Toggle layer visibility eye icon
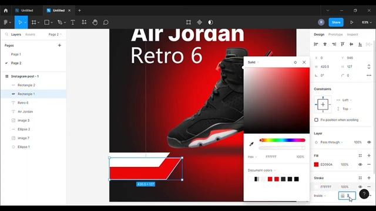 tap(369, 142)
